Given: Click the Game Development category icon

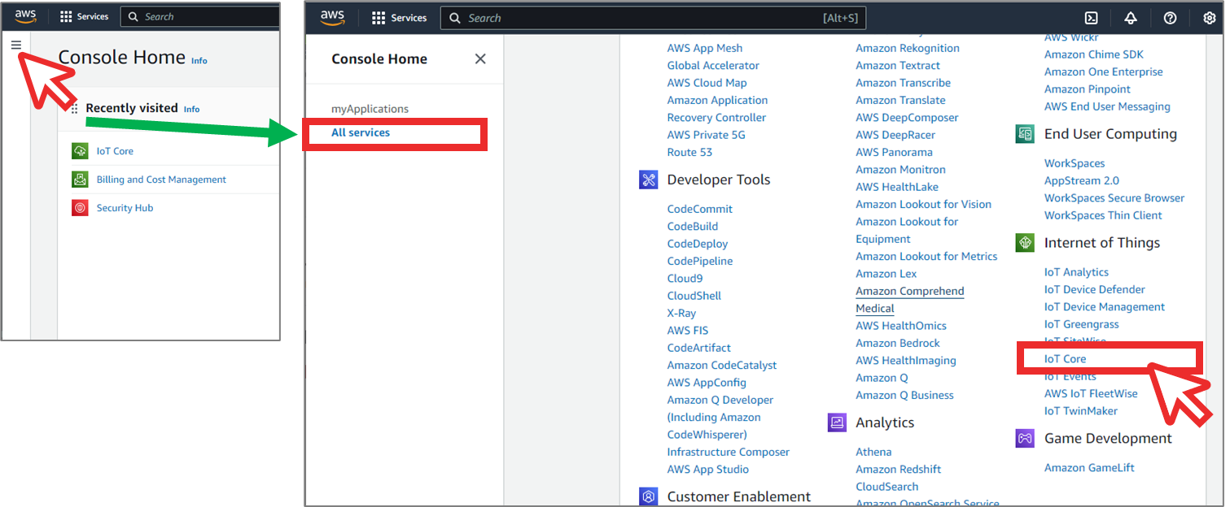Looking at the screenshot, I should [1025, 439].
